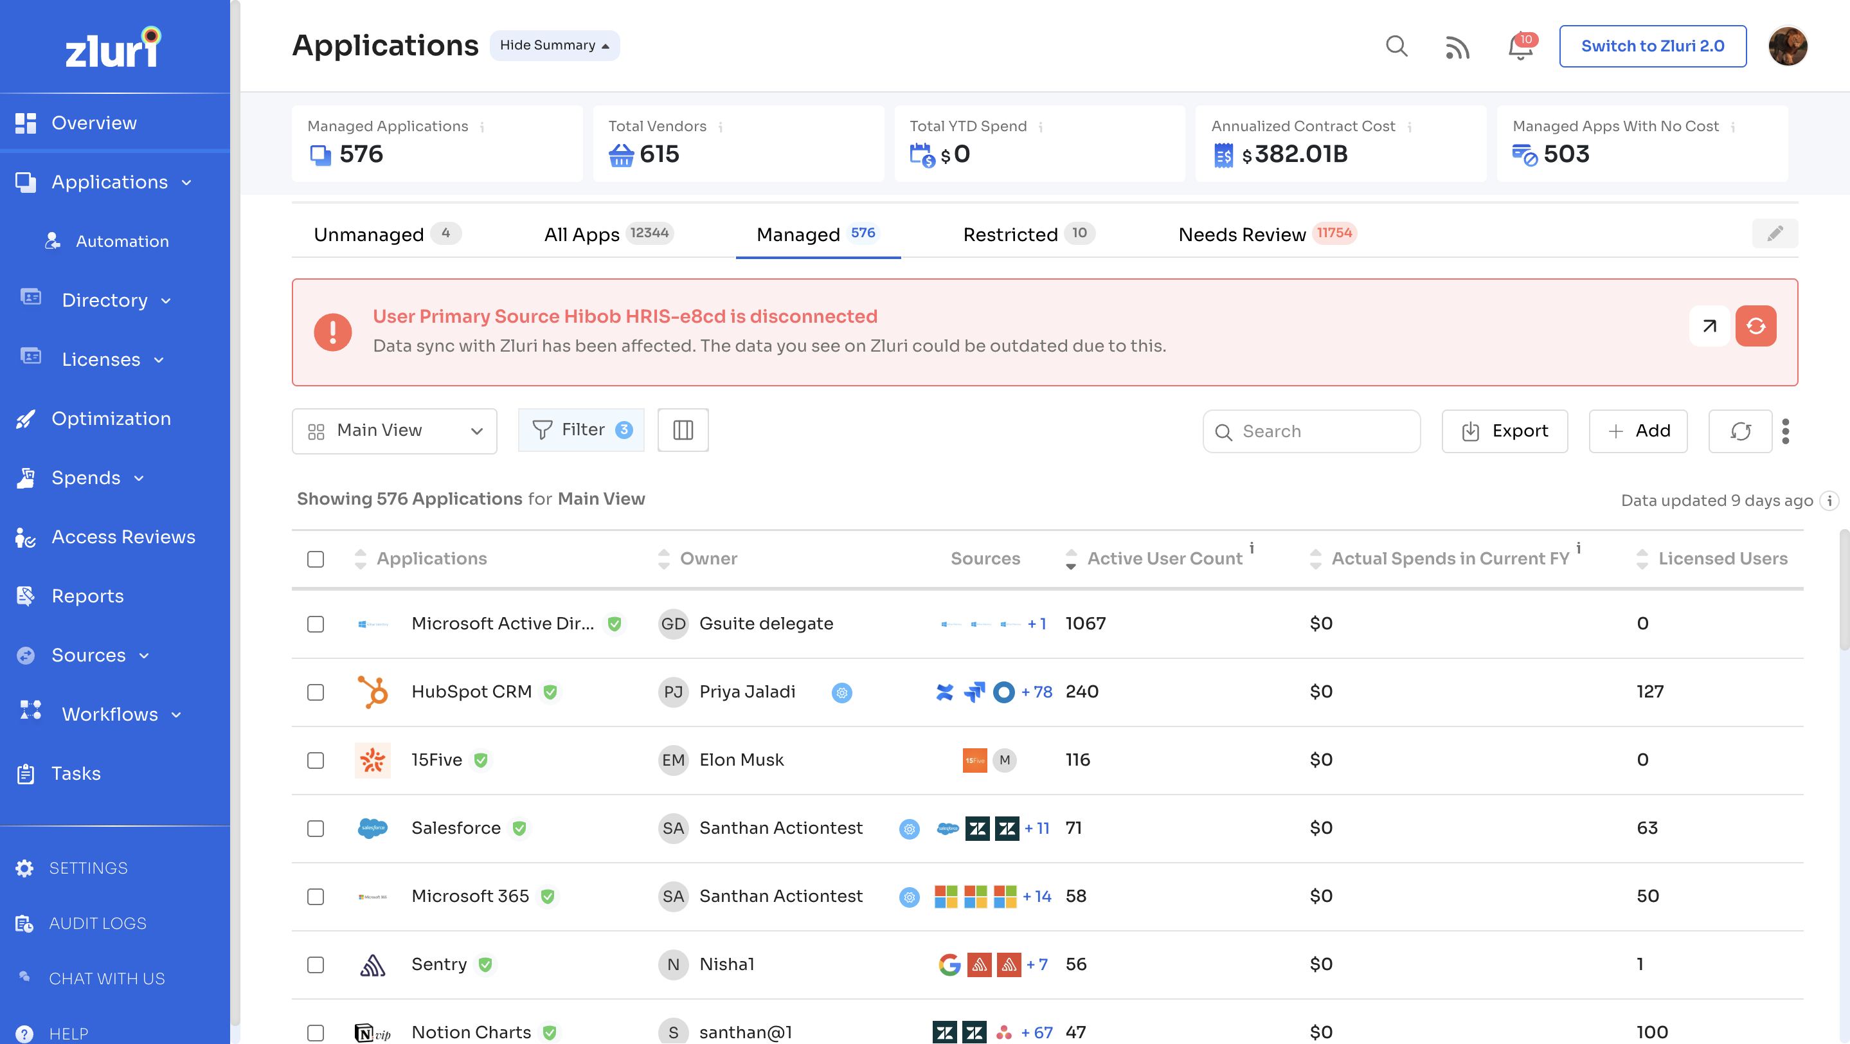The width and height of the screenshot is (1850, 1044).
Task: Click the application Search field
Action: [x=1311, y=431]
